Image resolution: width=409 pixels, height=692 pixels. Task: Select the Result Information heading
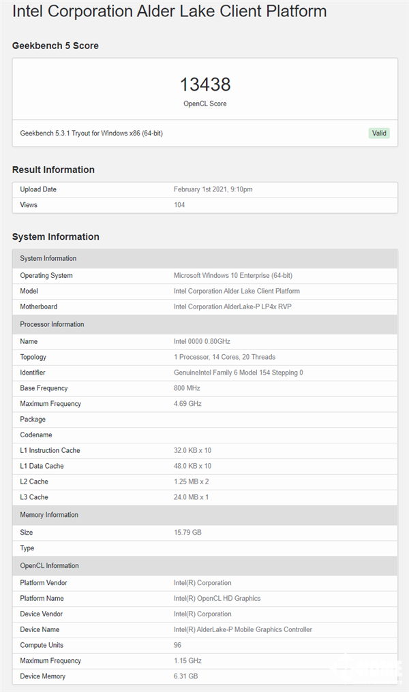[x=53, y=170]
